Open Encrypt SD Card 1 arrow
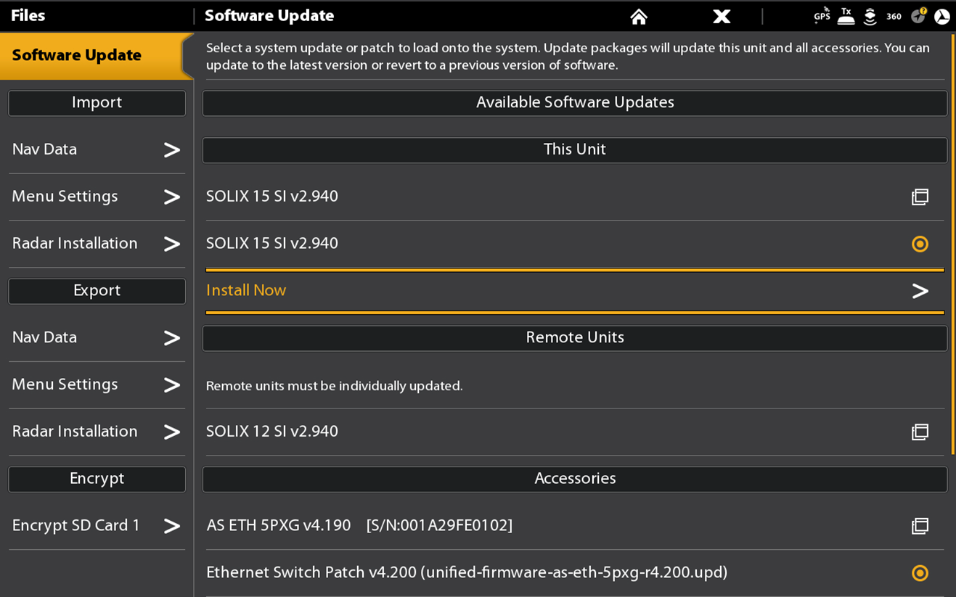956x597 pixels. pyautogui.click(x=172, y=525)
